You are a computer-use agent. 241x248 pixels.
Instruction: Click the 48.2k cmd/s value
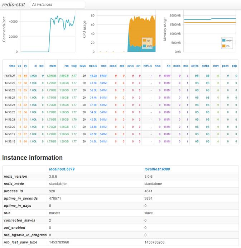pos(93,76)
